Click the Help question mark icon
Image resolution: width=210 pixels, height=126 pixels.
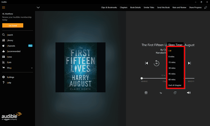point(3,82)
